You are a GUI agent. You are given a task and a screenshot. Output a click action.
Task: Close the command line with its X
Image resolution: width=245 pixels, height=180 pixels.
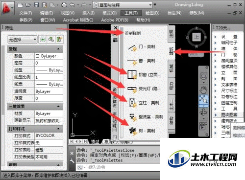[72, 153]
